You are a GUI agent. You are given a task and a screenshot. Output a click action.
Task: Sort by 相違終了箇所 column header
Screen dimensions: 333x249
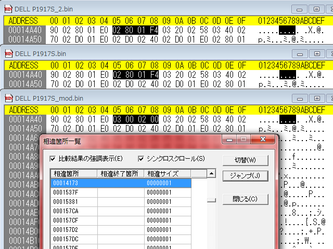pyautogui.click(x=120, y=174)
